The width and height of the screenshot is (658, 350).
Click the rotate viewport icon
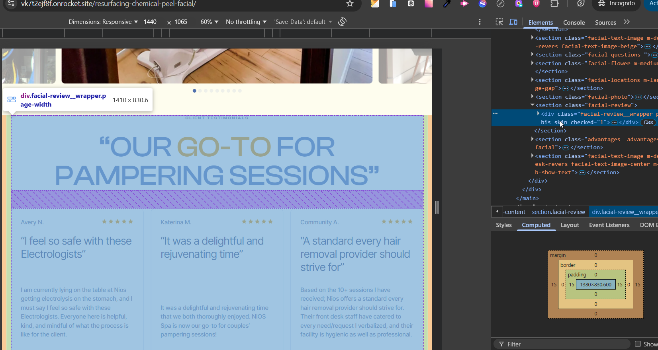(342, 22)
